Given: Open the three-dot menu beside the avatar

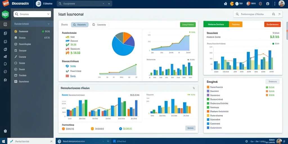Looking at the screenshot, I should [275, 3].
